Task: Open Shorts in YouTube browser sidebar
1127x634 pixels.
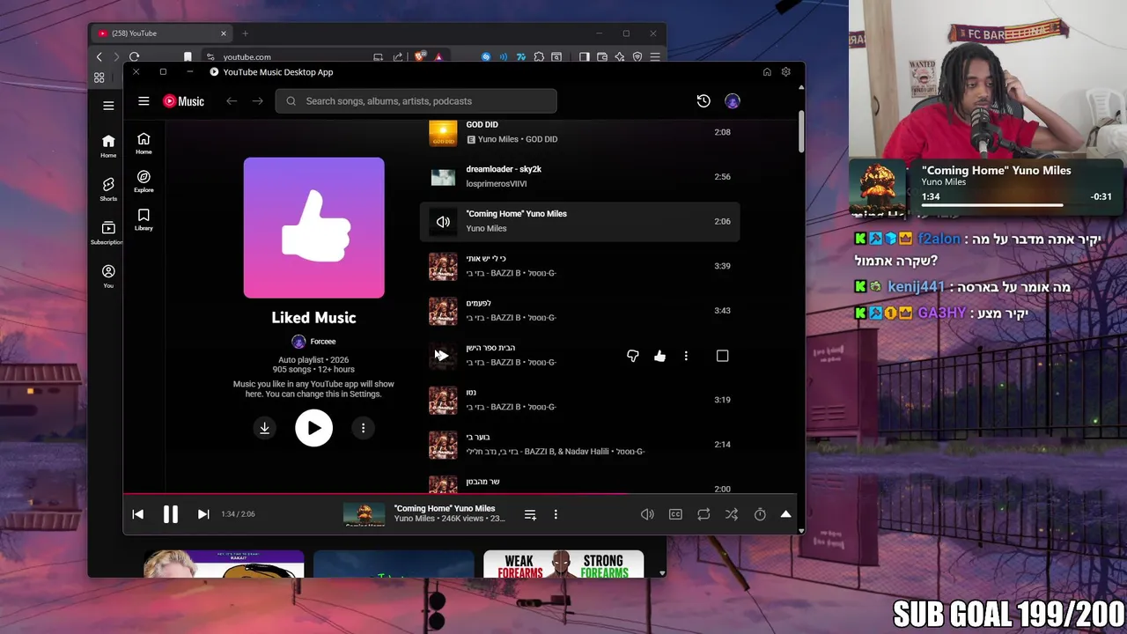Action: [108, 188]
